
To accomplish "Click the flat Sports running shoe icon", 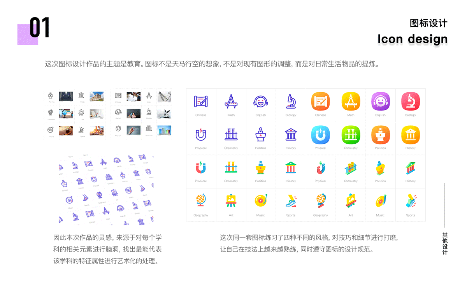I will click(x=291, y=201).
